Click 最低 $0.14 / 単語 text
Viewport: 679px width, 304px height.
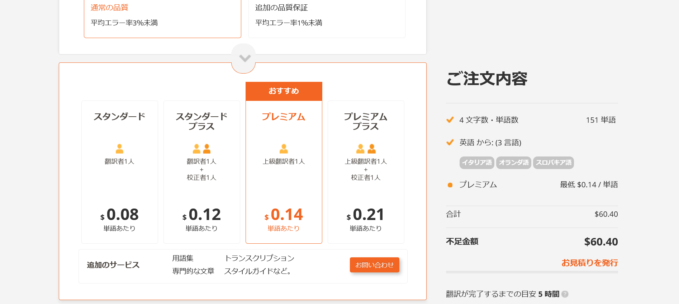pyautogui.click(x=589, y=184)
